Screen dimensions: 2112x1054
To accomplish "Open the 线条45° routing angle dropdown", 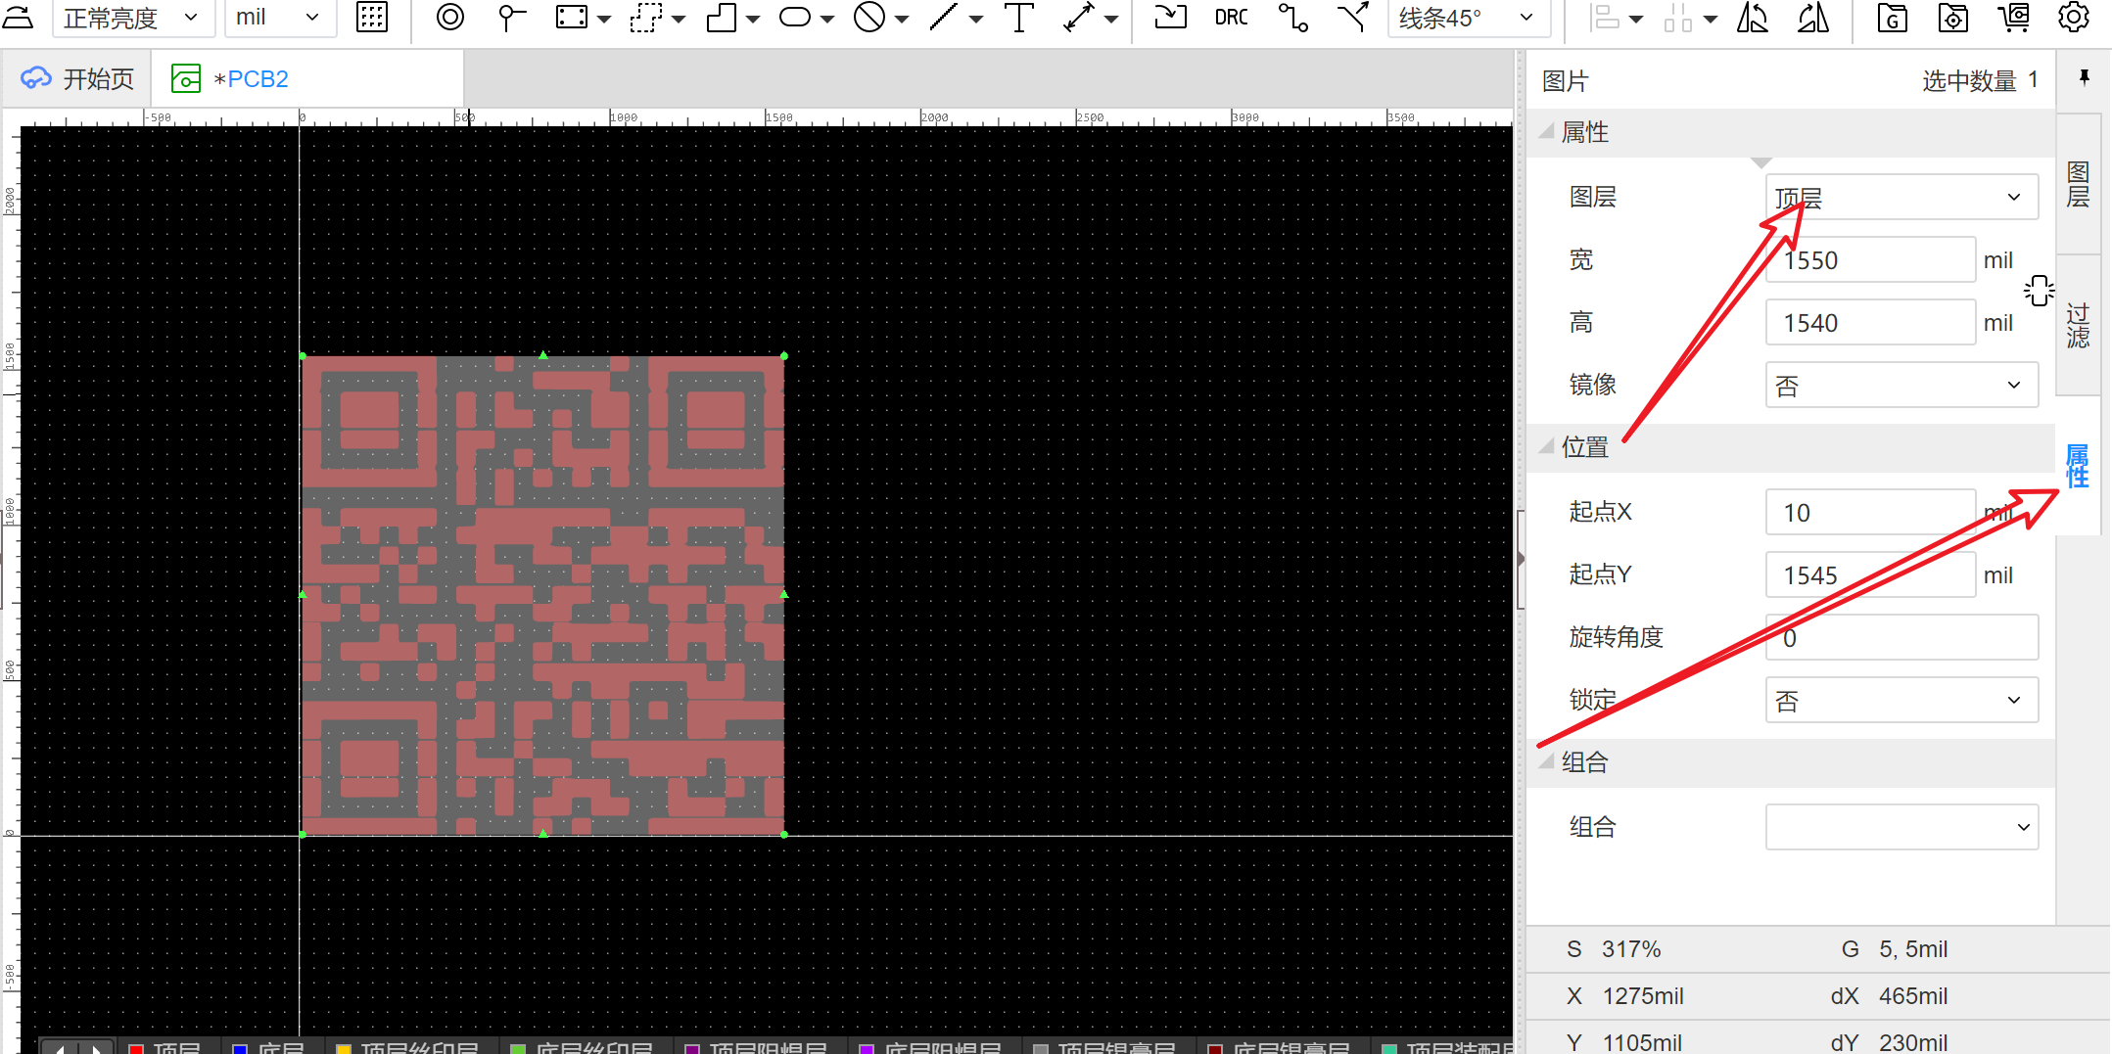I will pos(1469,18).
